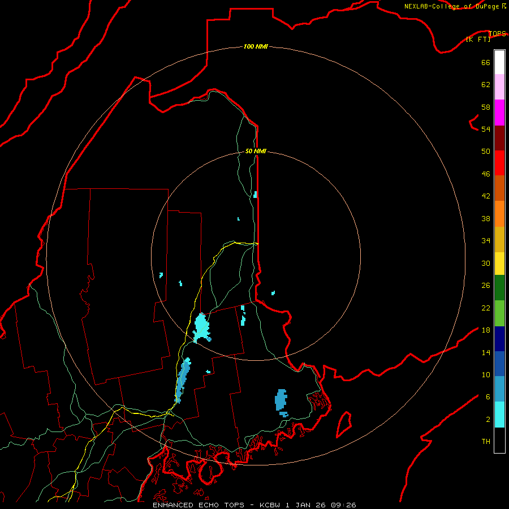This screenshot has height=509, width=509.
Task: Click the 'TOPS' legend title
Action: point(497,33)
